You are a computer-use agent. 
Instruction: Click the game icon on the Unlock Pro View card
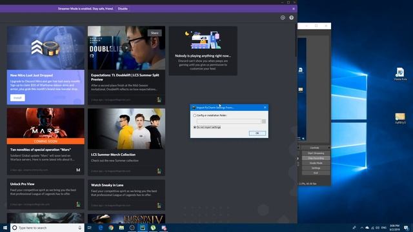point(78,204)
